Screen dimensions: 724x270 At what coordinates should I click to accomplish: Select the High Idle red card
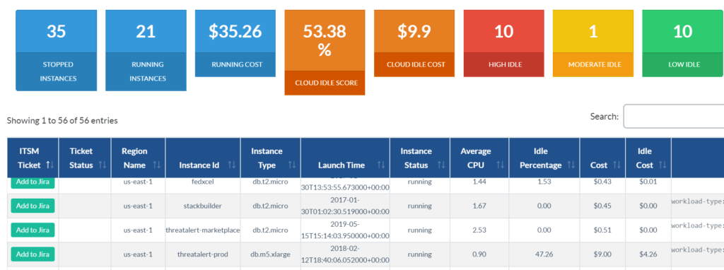[503, 43]
